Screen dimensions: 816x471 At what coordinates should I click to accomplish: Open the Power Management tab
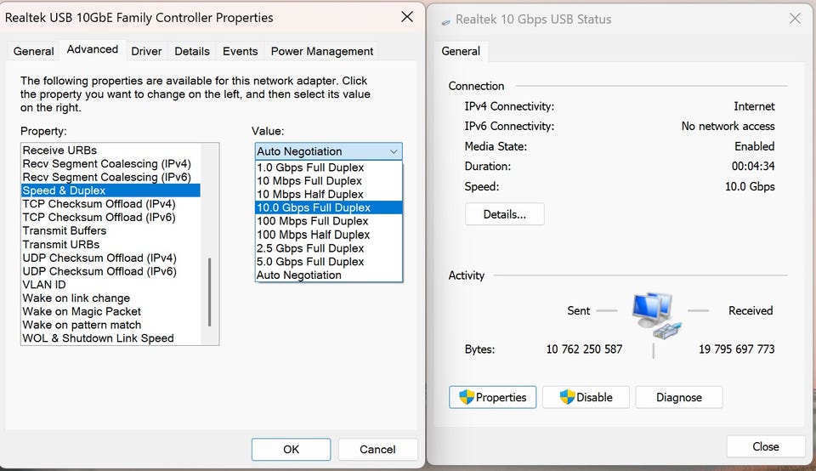[x=321, y=51]
